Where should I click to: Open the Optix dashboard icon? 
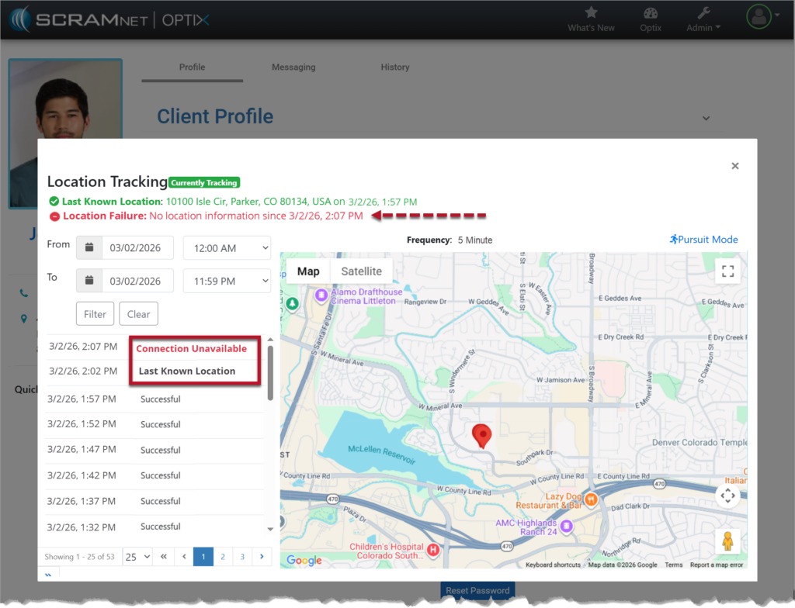[651, 13]
